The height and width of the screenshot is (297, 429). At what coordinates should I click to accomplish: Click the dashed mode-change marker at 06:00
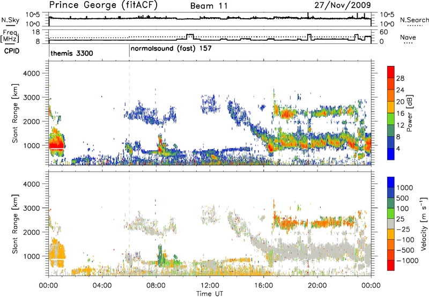(129, 113)
